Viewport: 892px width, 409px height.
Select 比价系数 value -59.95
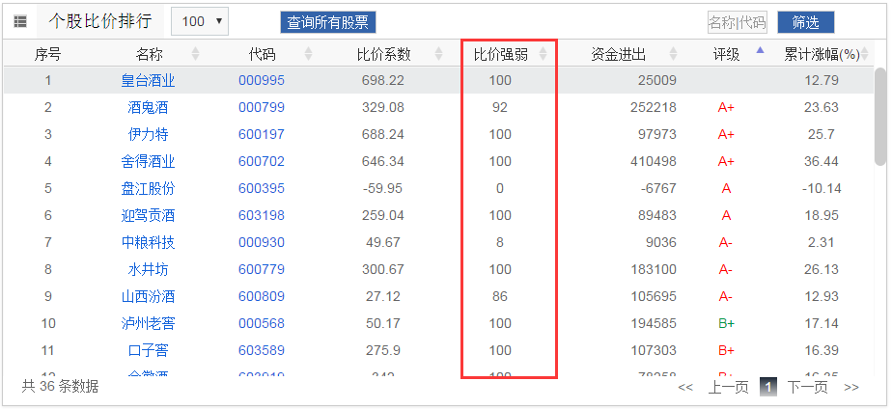tap(383, 189)
